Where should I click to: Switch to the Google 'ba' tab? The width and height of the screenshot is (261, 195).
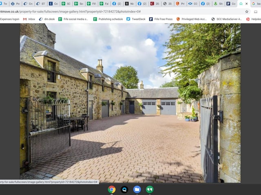tap(256, 4)
